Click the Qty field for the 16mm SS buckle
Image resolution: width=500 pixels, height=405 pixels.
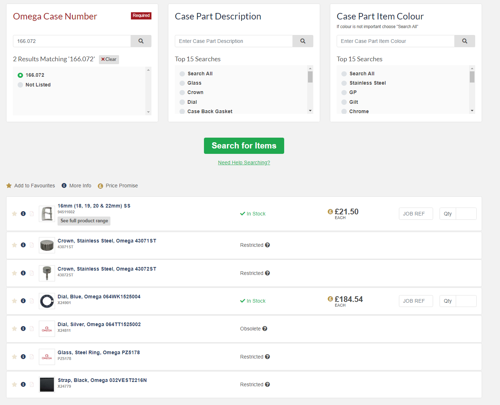(466, 214)
